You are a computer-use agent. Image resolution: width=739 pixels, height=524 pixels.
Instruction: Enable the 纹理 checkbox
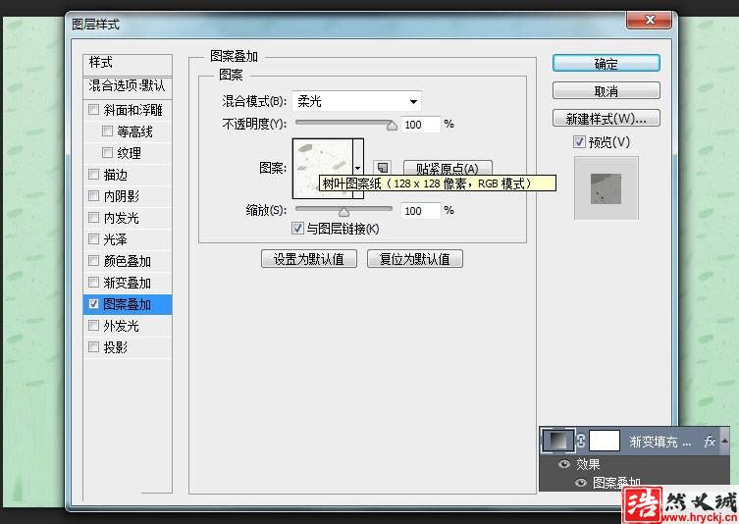point(107,153)
